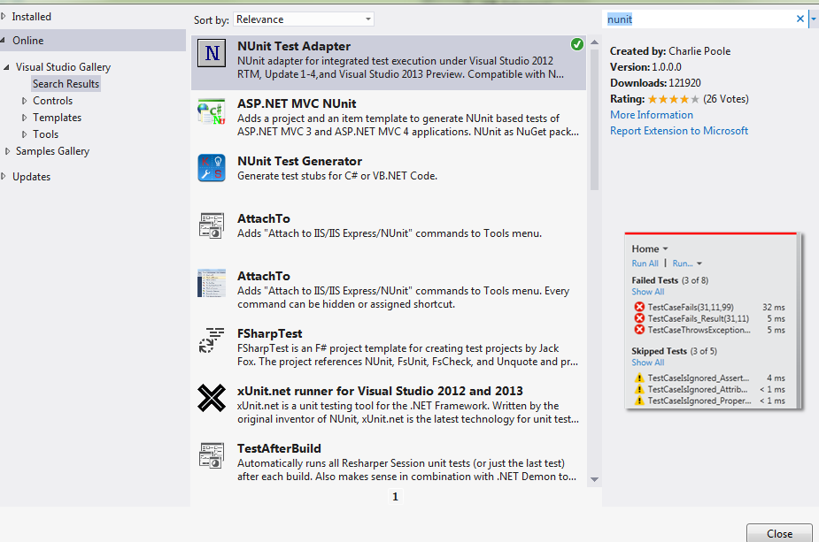The height and width of the screenshot is (542, 819).
Task: Collapse the Visual Studio Gallery node
Action: pyautogui.click(x=7, y=67)
